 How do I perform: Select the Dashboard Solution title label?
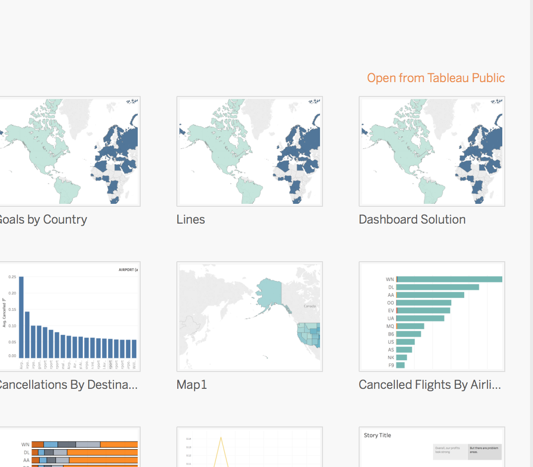412,220
